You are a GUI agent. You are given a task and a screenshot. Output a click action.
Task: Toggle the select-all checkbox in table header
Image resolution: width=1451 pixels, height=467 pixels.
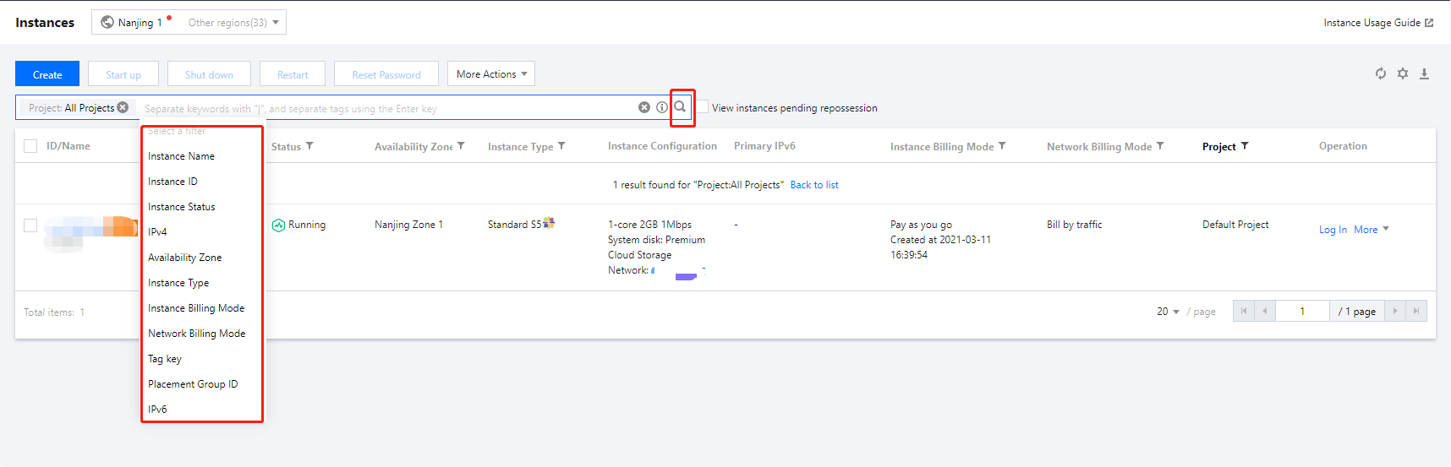coord(30,146)
